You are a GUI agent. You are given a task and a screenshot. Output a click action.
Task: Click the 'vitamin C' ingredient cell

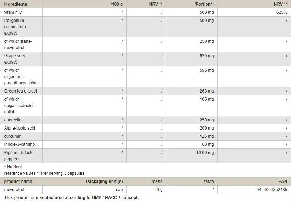coord(13,12)
